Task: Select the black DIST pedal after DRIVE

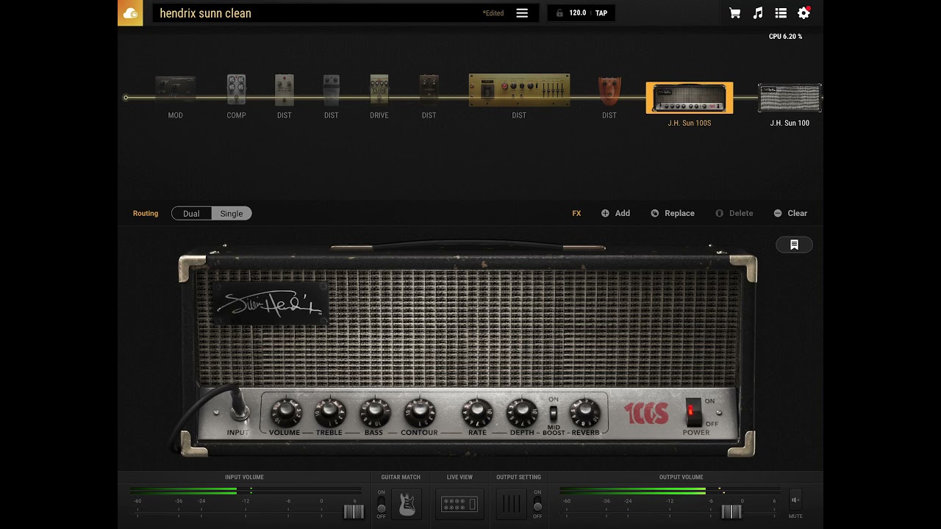Action: pyautogui.click(x=429, y=90)
